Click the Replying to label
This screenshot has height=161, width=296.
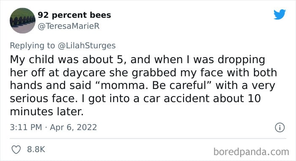coord(32,46)
